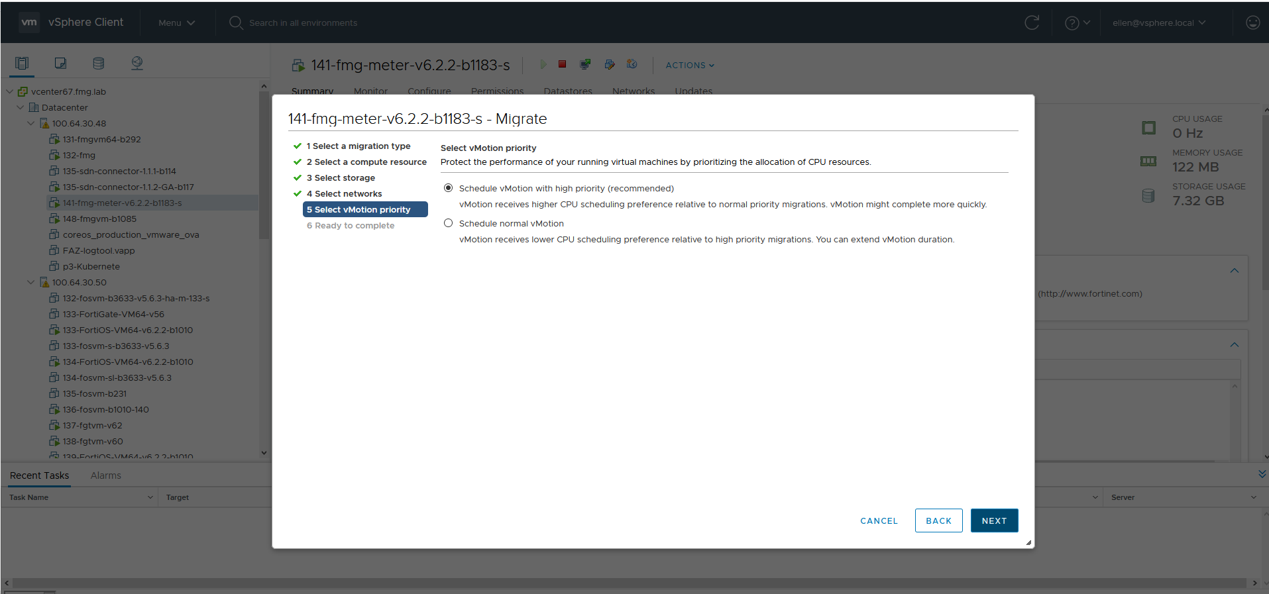Click the Datacenter icon in tree
Viewport: 1269px width, 594px height.
(x=34, y=107)
